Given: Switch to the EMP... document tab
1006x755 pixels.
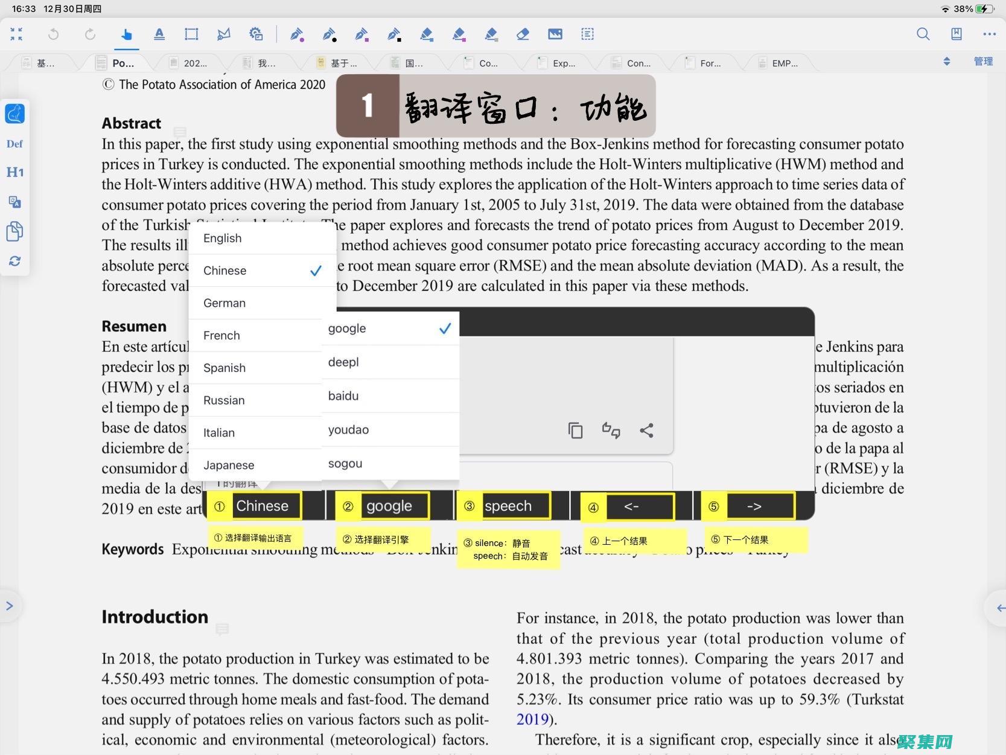Looking at the screenshot, I should click(x=784, y=63).
